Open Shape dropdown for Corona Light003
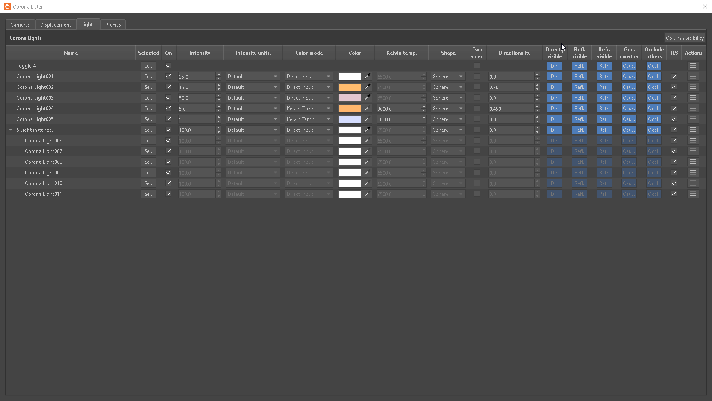Viewport: 712px width, 401px height. click(x=448, y=98)
